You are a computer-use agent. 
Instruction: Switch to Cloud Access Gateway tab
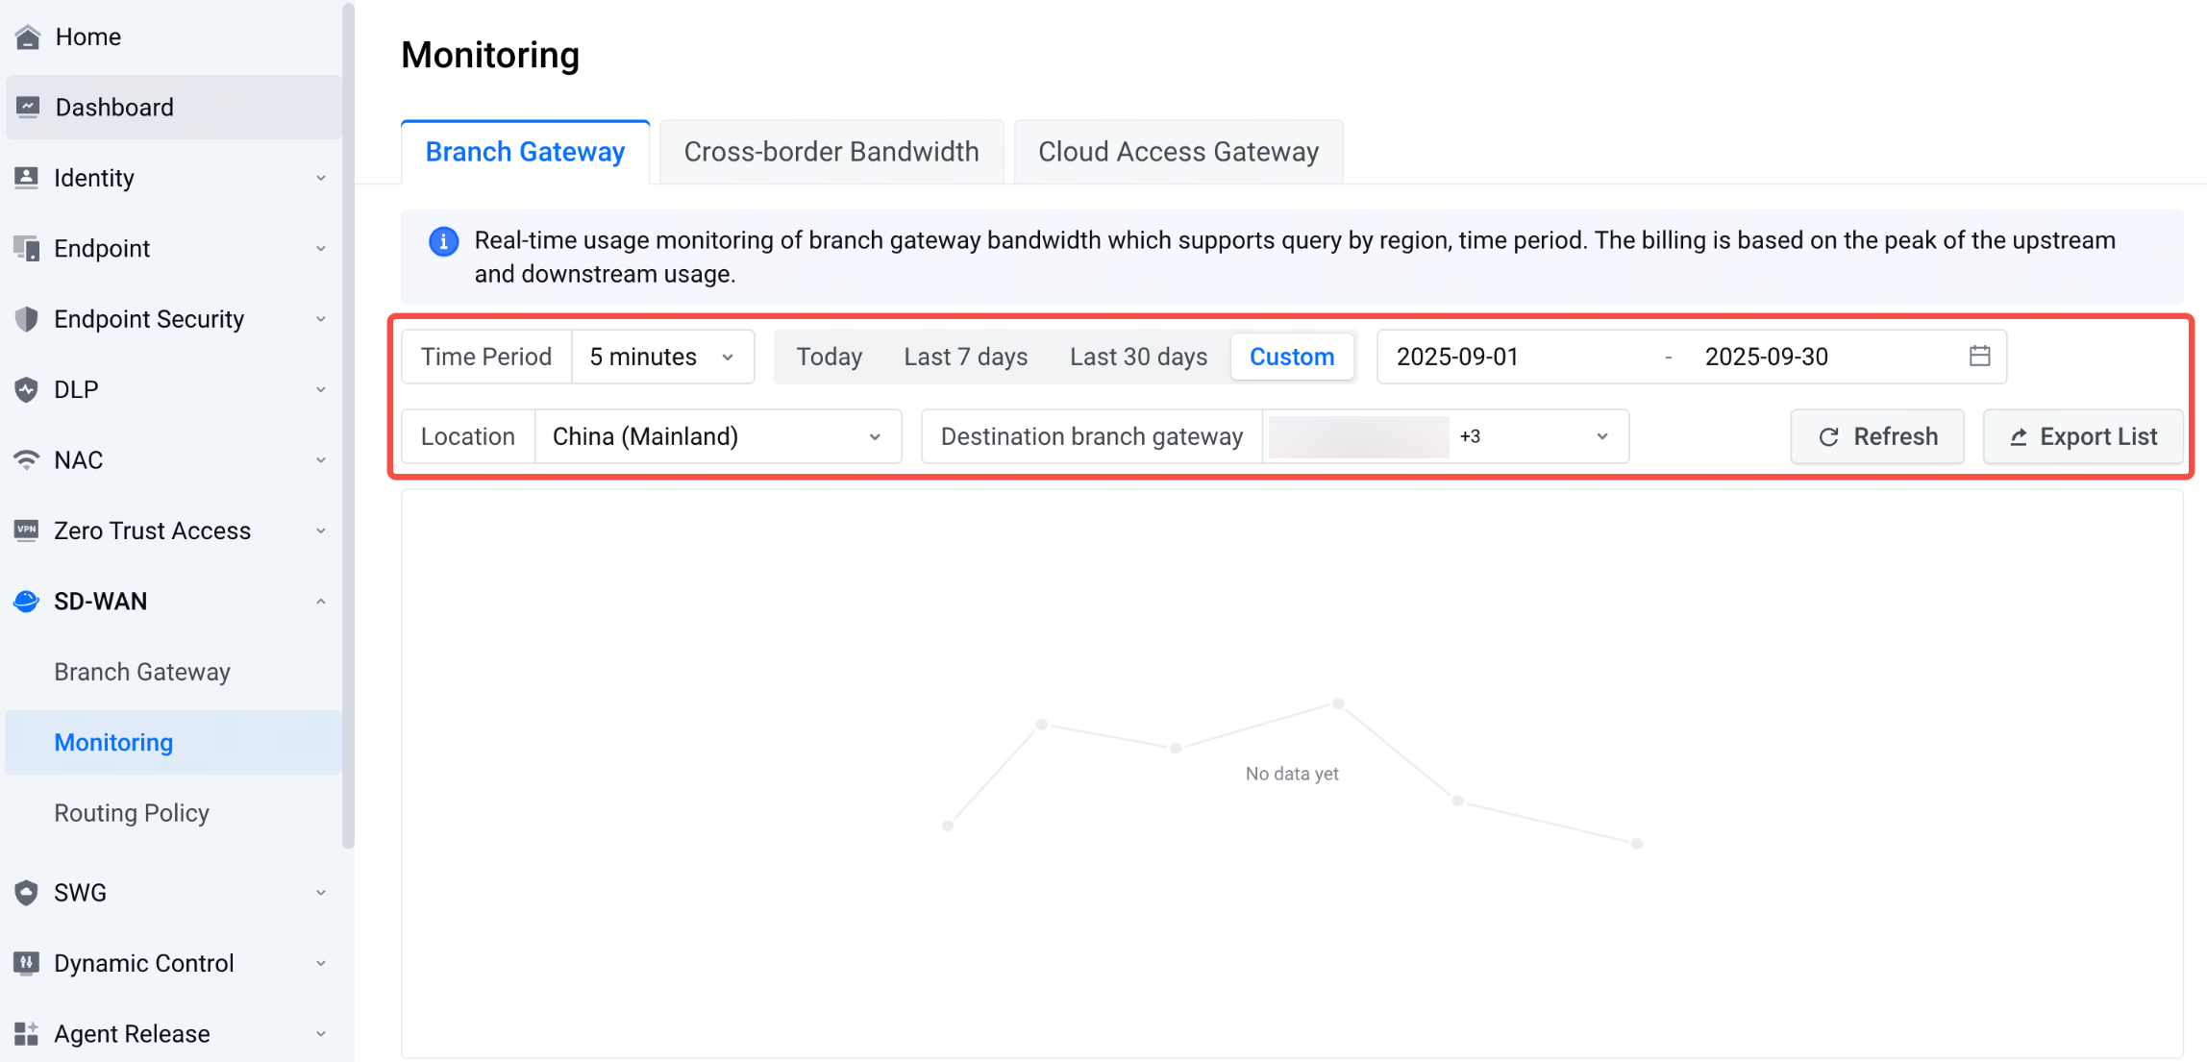[1178, 152]
